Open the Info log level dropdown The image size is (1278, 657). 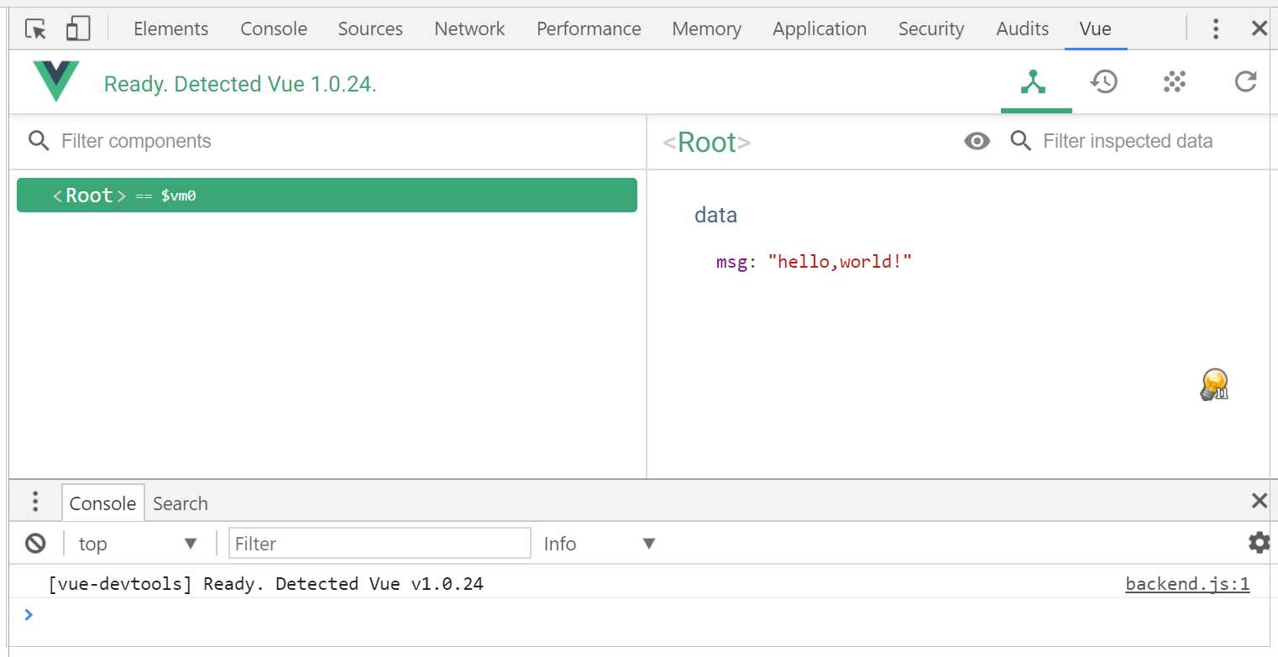599,544
